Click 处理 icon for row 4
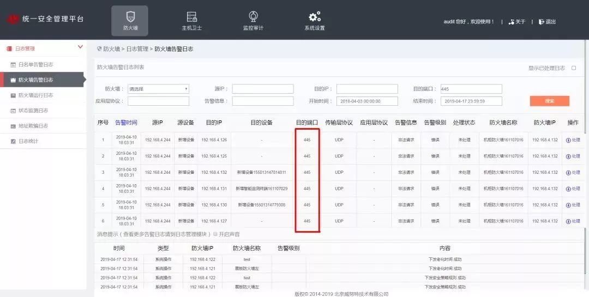The image size is (589, 297). click(568, 189)
